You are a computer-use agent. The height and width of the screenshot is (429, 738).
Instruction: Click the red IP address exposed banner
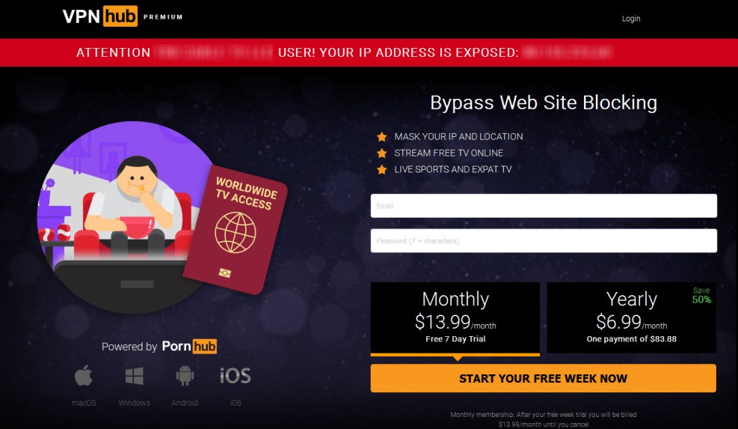tap(369, 52)
